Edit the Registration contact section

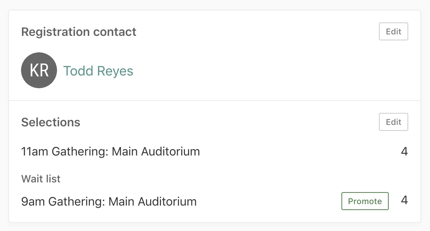point(393,32)
